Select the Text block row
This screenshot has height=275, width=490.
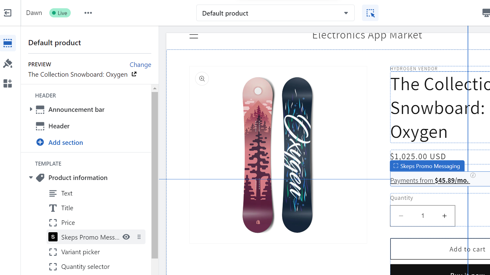96,193
